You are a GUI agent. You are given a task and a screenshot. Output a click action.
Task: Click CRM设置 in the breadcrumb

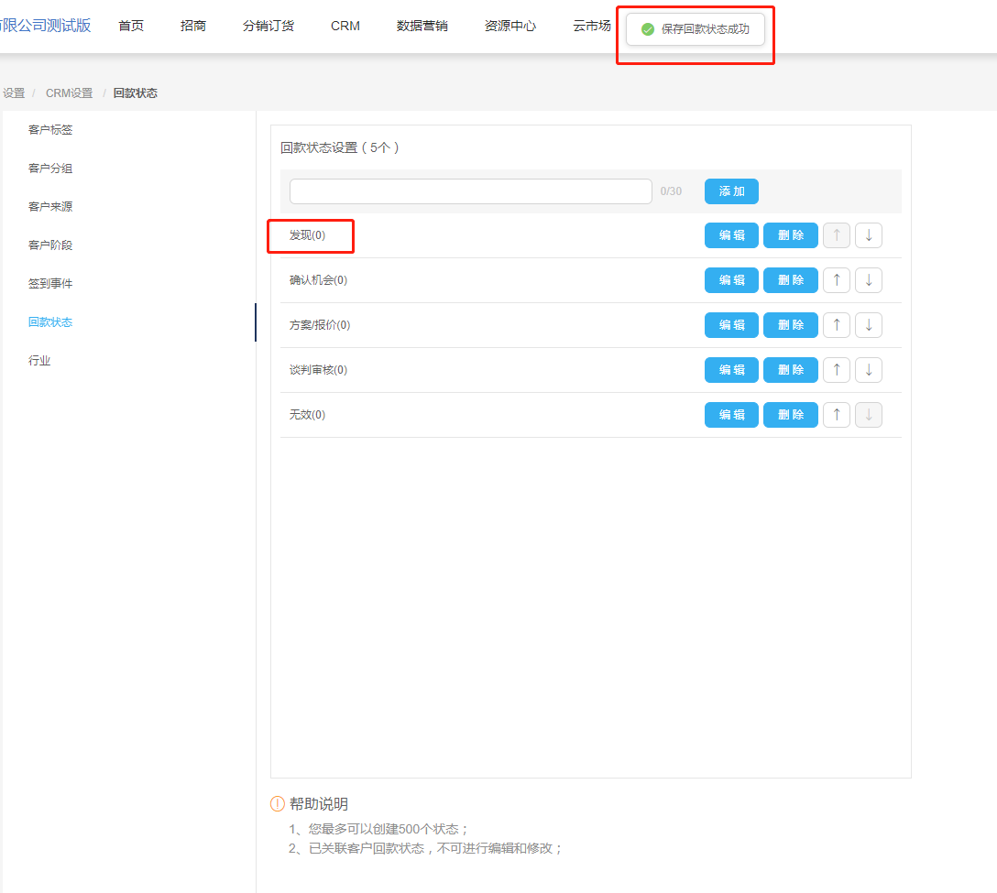pos(70,93)
